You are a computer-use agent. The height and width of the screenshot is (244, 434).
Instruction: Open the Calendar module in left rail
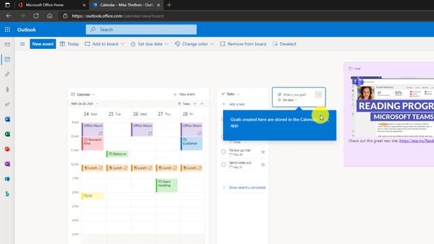pyautogui.click(x=7, y=59)
